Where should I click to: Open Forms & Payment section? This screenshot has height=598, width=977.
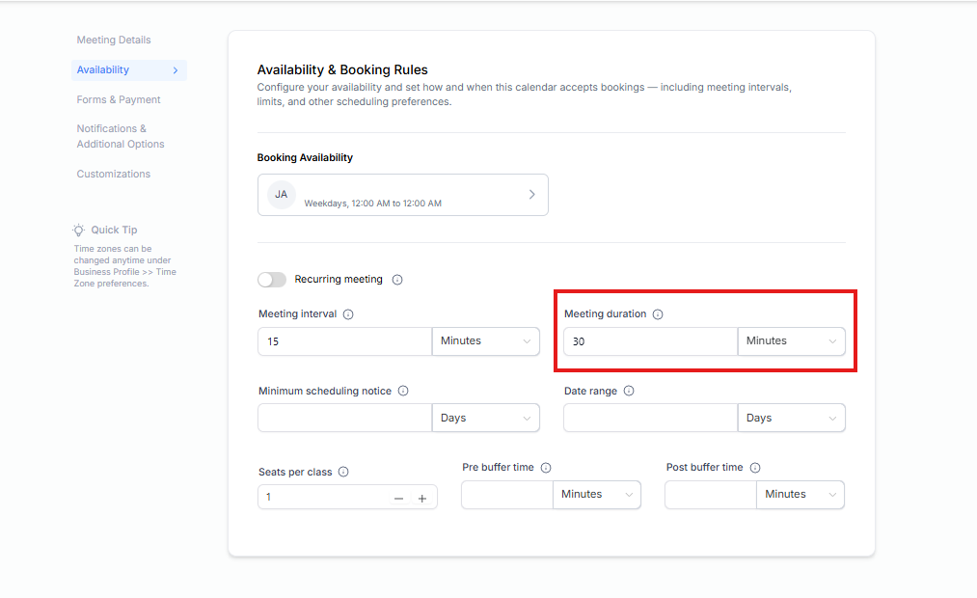pyautogui.click(x=119, y=100)
